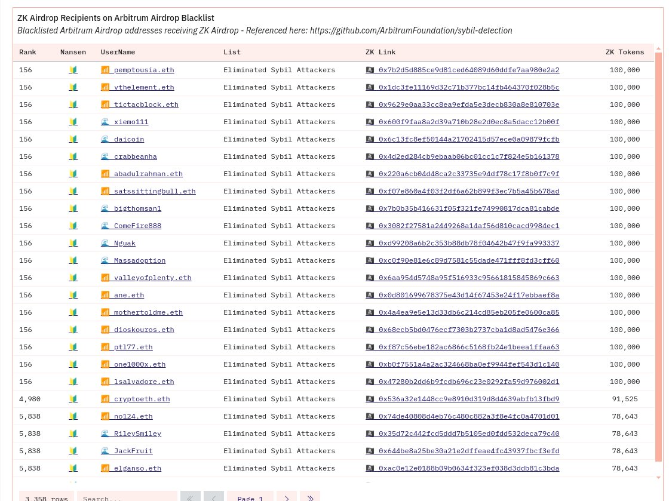Open Nansen icon for xiemo111 row
669x501 pixels.
(x=73, y=122)
